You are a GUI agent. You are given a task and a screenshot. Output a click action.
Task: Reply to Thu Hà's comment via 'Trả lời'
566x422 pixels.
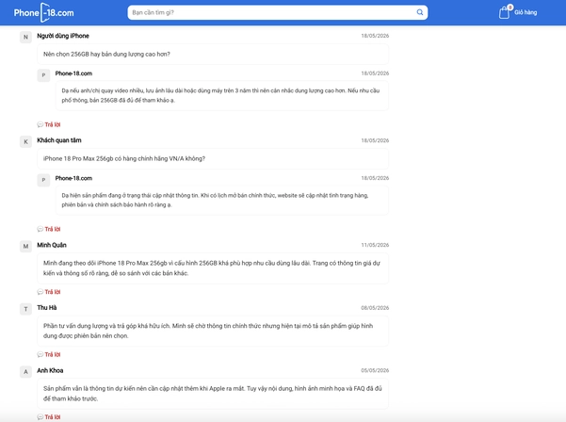(x=49, y=354)
